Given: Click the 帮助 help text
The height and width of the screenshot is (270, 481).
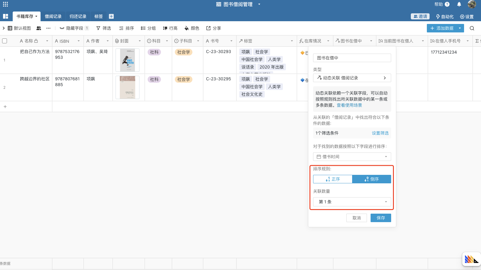Looking at the screenshot, I should point(439,4).
